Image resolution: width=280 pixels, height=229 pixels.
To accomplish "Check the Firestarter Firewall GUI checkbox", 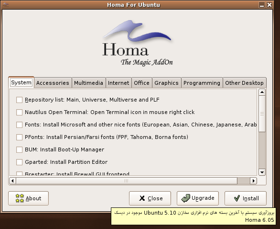I will tap(19, 173).
